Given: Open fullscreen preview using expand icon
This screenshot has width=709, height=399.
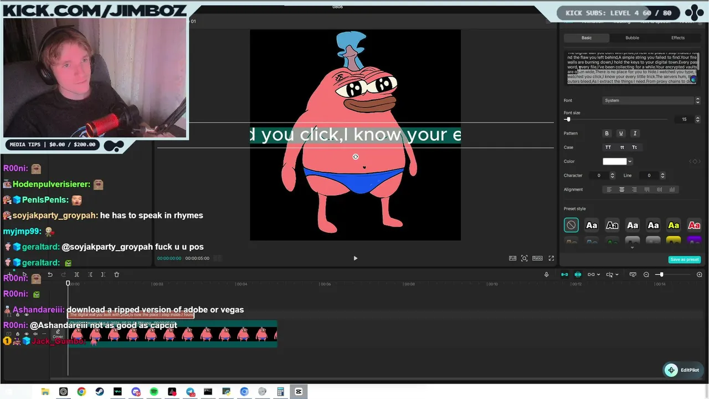Looking at the screenshot, I should coord(551,258).
